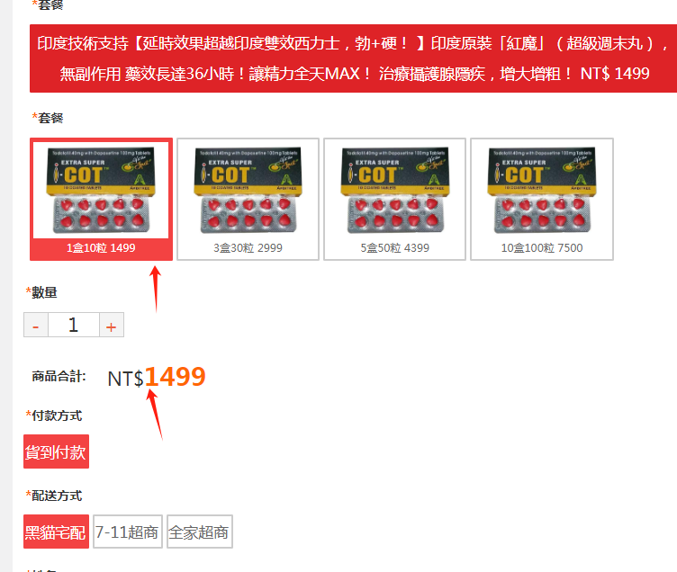Click the NT$1499 total price

point(157,378)
